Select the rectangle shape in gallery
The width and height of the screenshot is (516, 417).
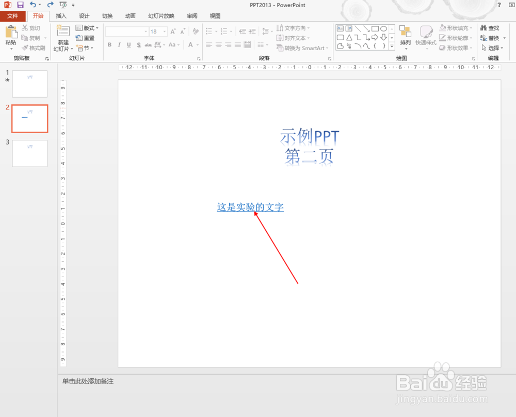click(x=375, y=28)
